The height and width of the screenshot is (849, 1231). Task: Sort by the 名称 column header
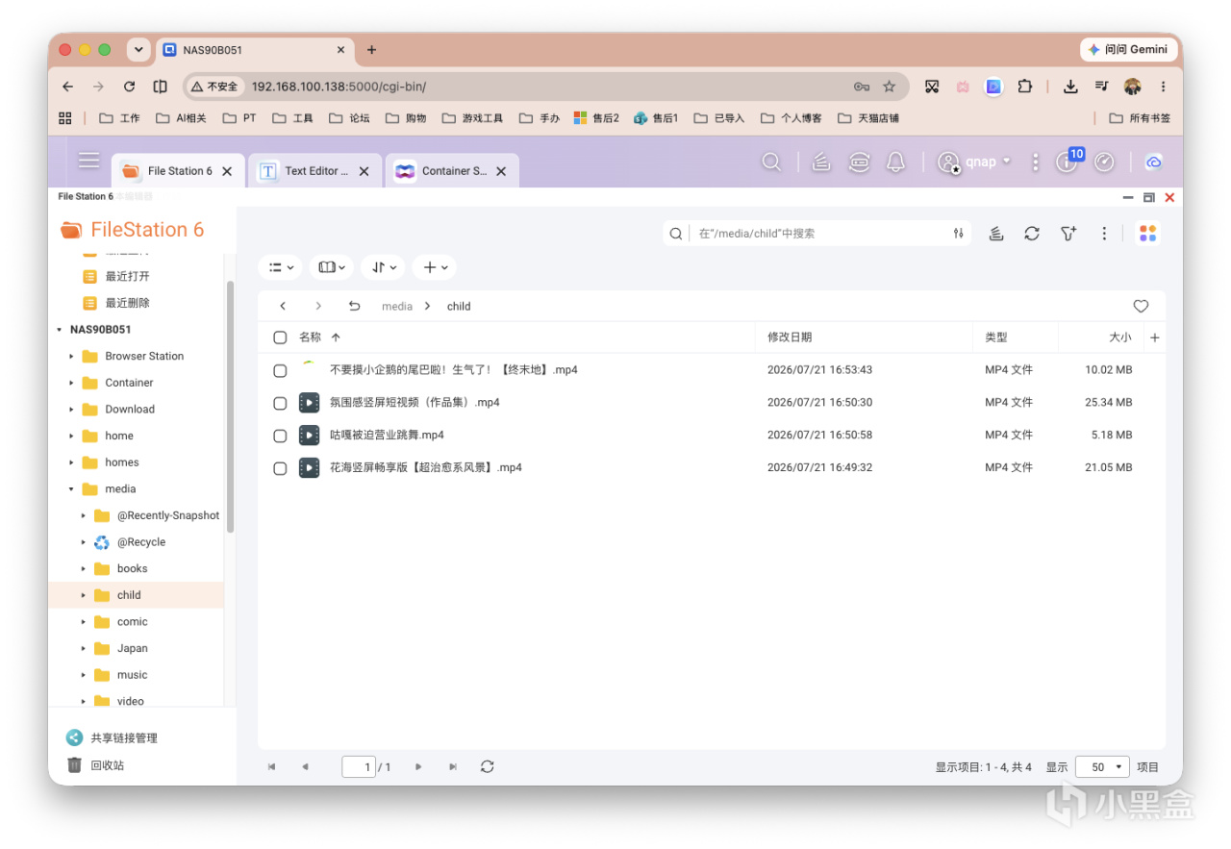(x=310, y=337)
